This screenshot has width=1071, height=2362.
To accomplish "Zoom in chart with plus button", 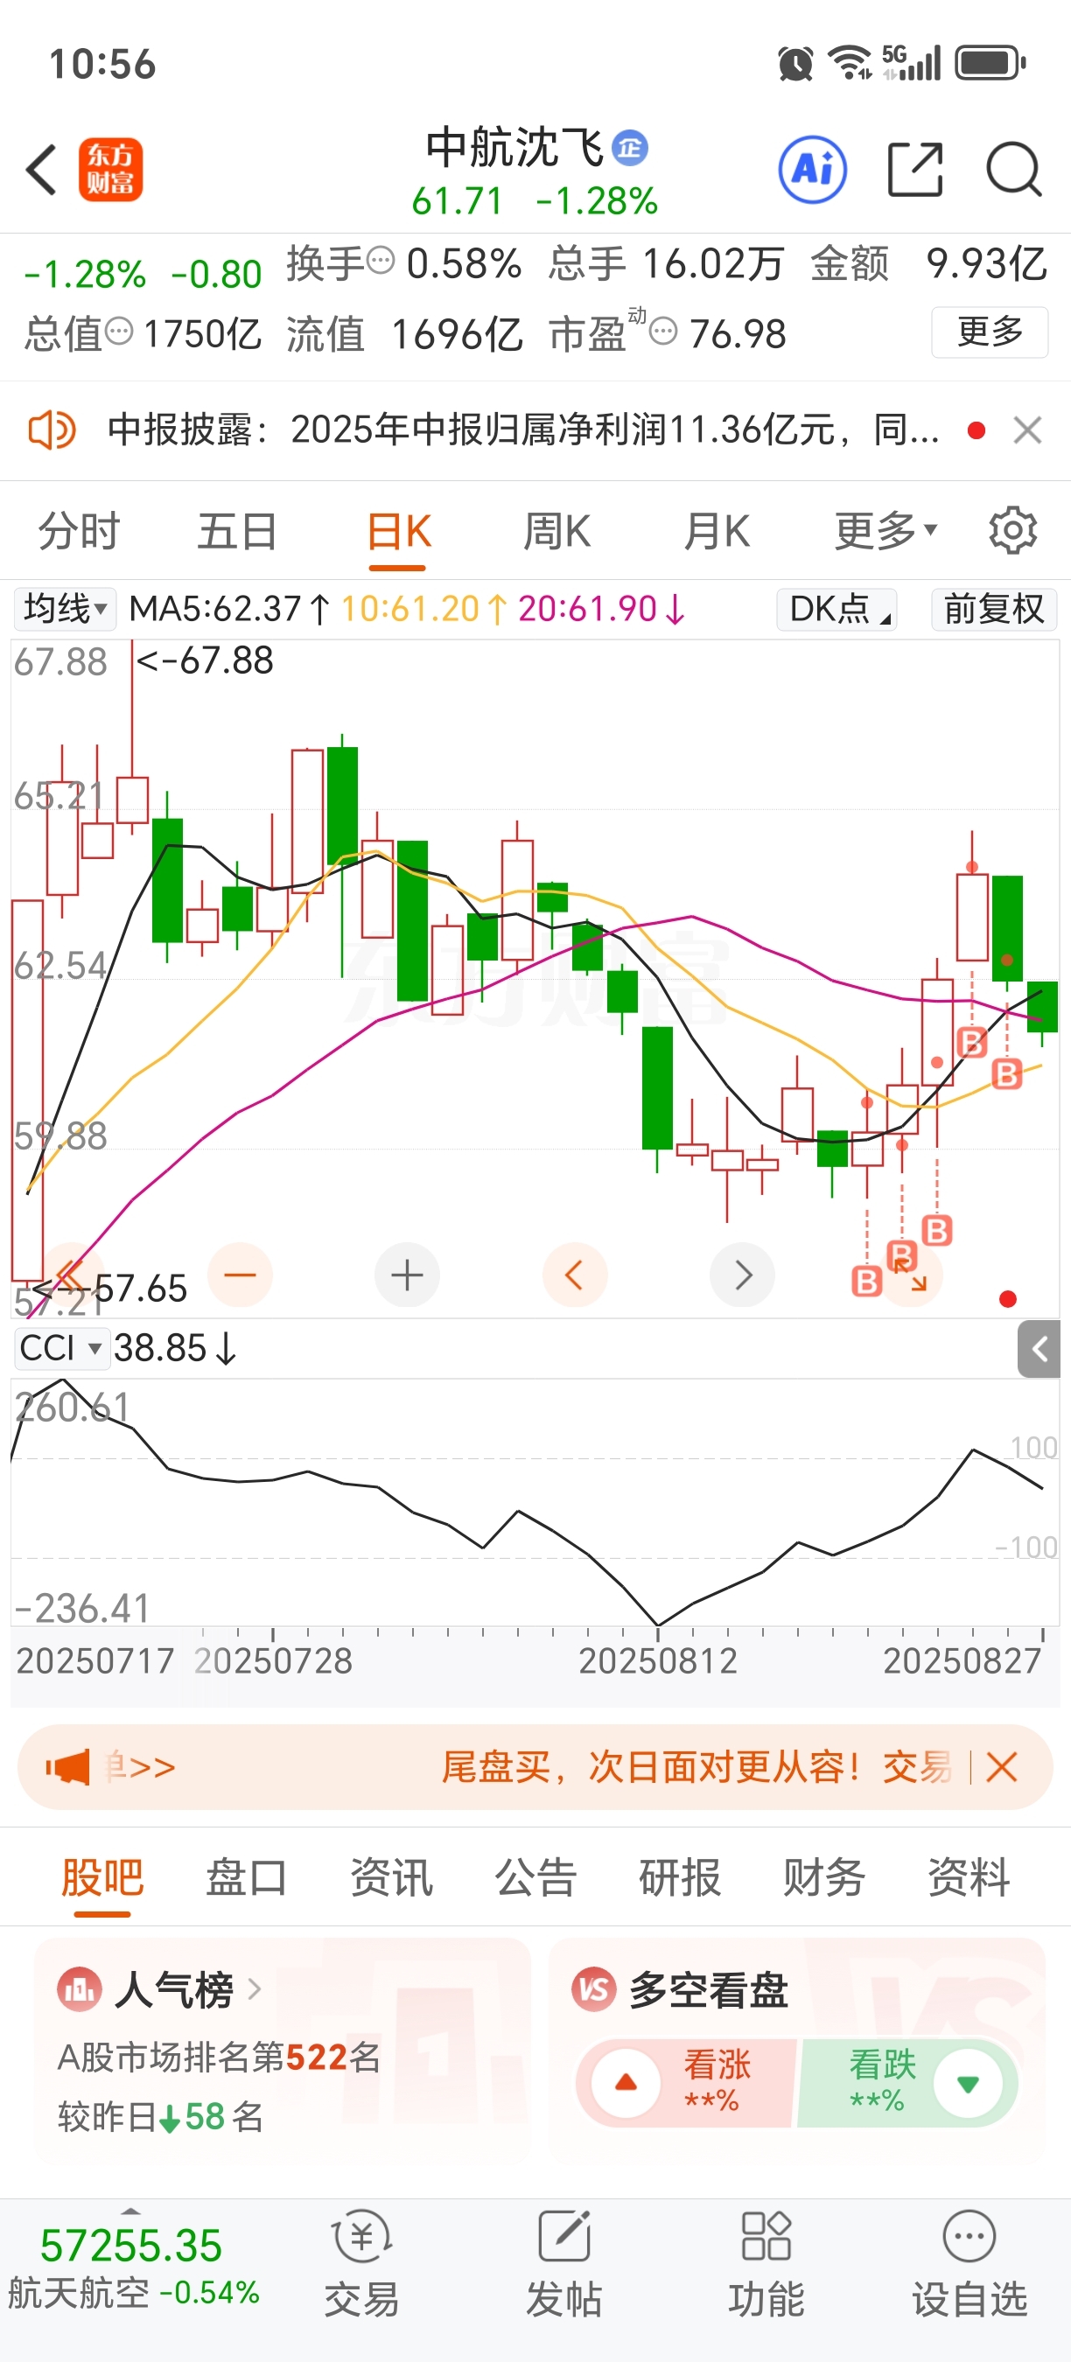I will coord(407,1275).
